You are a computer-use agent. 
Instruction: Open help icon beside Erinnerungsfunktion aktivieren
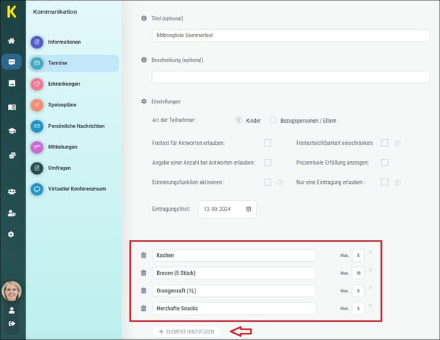coord(280,182)
